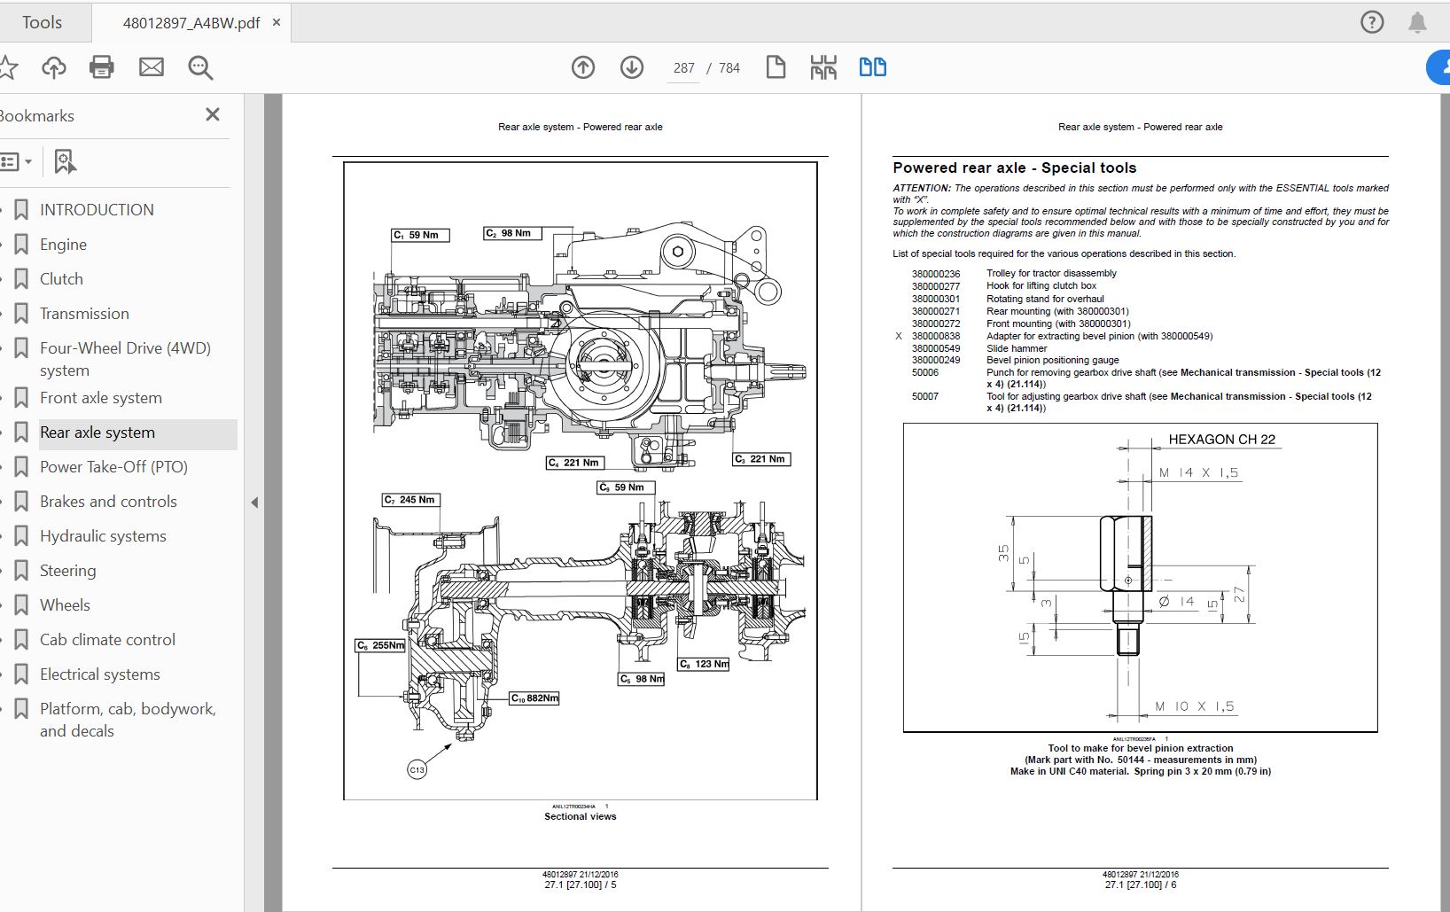
Task: Click the bookmark icon beside Electrical systems
Action: pyautogui.click(x=21, y=674)
